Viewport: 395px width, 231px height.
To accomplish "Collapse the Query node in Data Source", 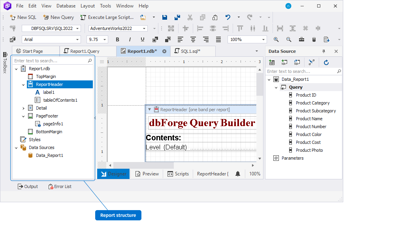I will (276, 88).
